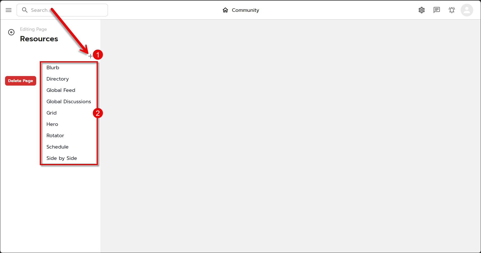The height and width of the screenshot is (253, 481).
Task: Open the chat messages icon
Action: coord(437,10)
